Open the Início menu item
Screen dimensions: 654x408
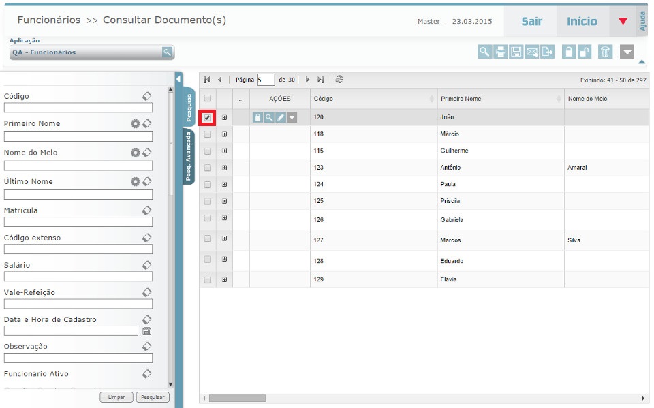(582, 22)
